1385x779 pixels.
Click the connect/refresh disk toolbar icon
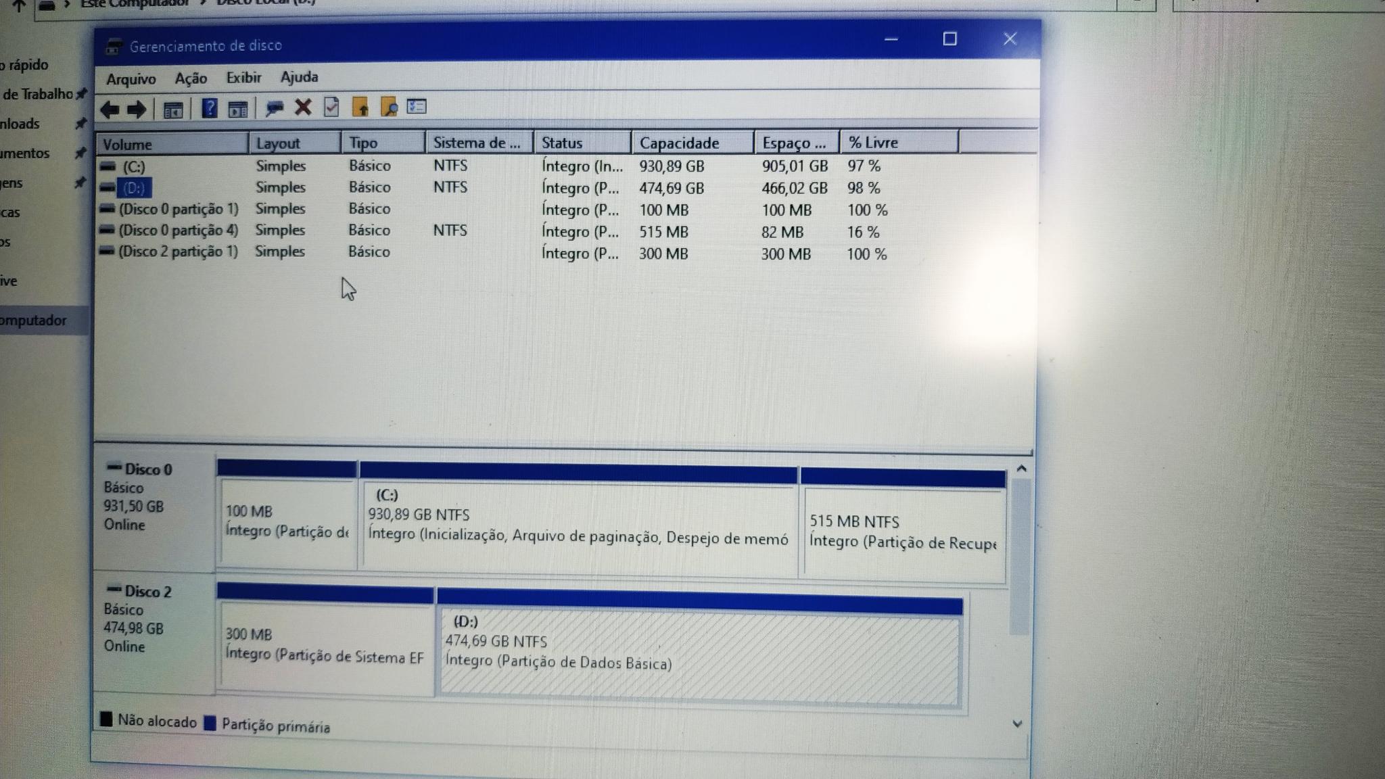274,108
